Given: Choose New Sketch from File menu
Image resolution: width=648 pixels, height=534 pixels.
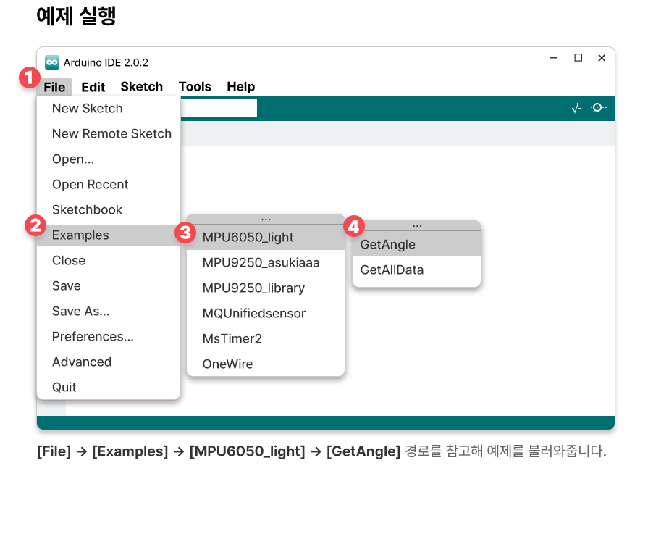Looking at the screenshot, I should tap(87, 109).
